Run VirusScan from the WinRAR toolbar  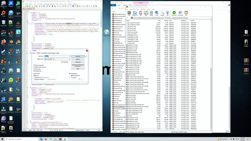(x=174, y=13)
